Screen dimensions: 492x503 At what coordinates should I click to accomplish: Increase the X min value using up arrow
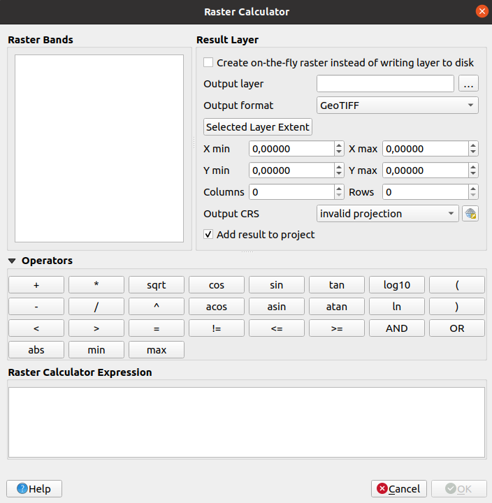pos(339,145)
